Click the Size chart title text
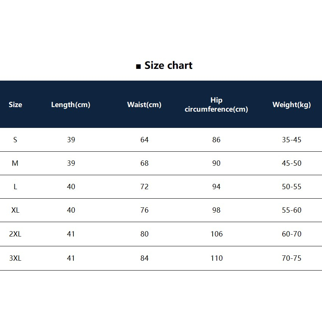Screen dimensions: 322x322 click(x=168, y=65)
